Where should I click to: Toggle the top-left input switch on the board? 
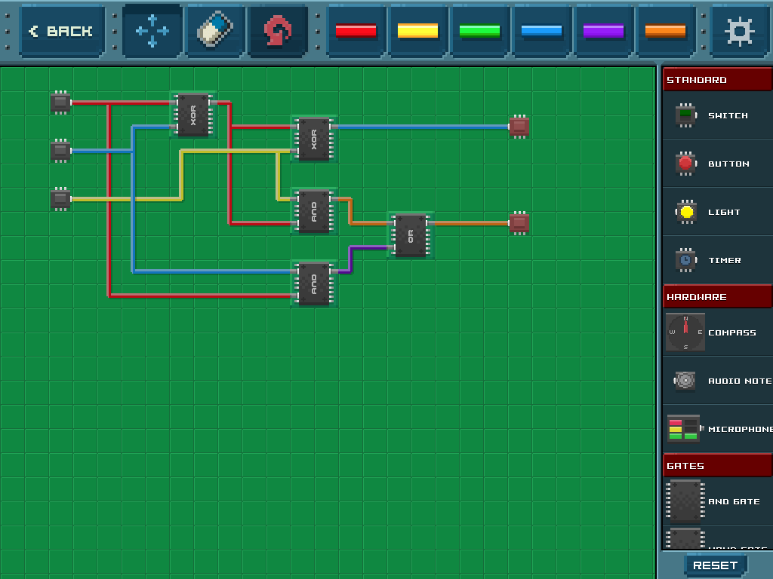coord(60,103)
